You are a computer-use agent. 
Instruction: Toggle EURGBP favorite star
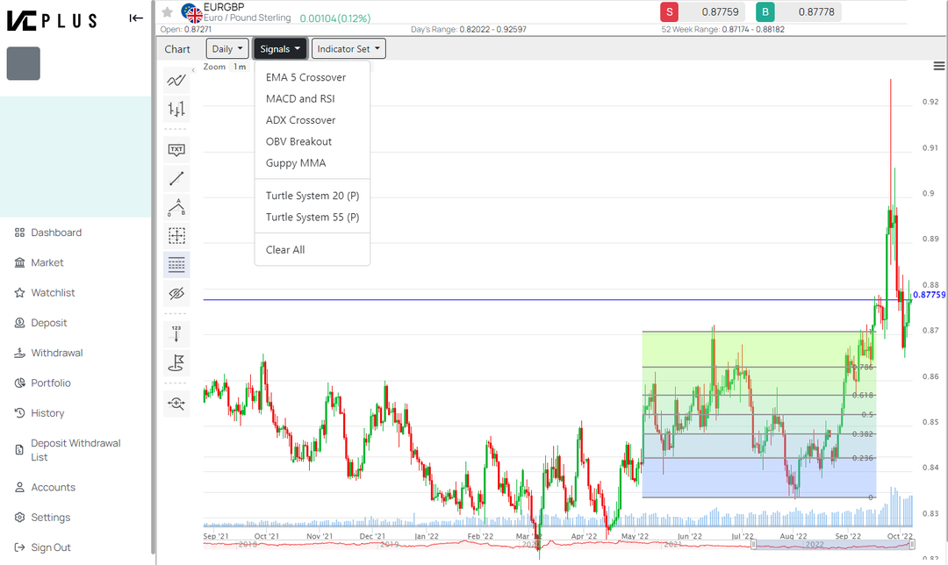point(167,12)
